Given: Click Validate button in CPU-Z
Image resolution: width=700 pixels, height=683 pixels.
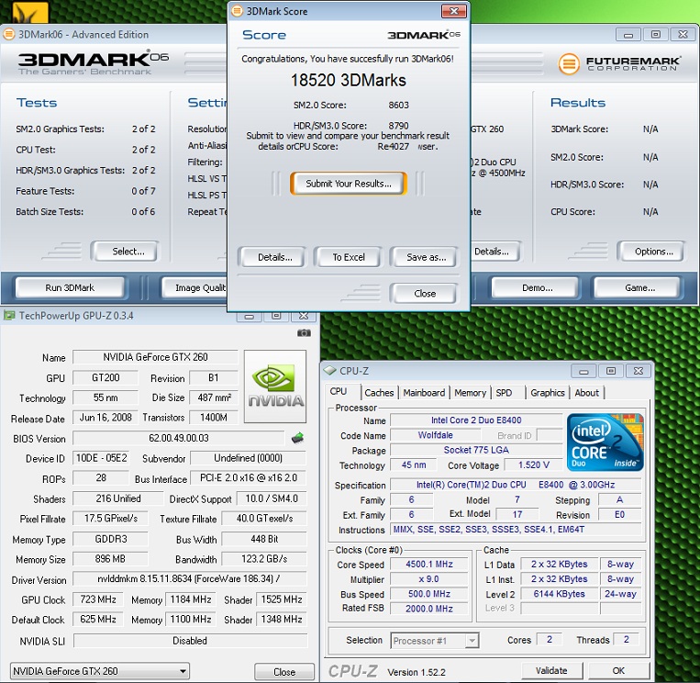Looking at the screenshot, I should click(x=551, y=670).
